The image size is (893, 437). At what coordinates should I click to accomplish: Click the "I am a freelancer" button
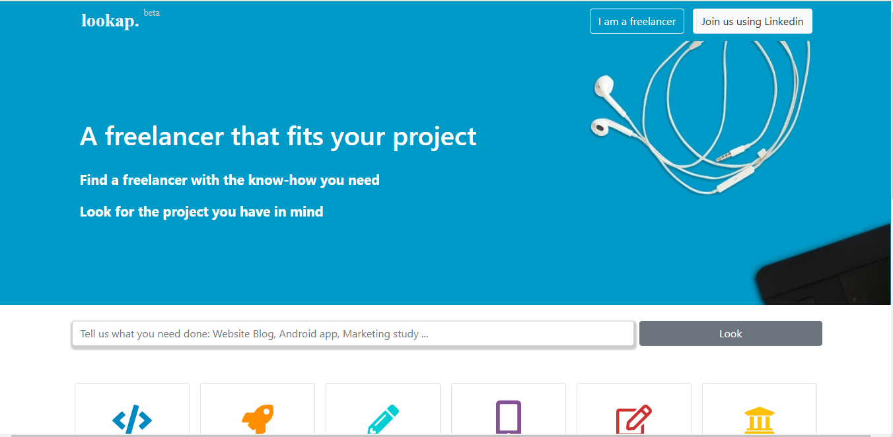(x=637, y=21)
